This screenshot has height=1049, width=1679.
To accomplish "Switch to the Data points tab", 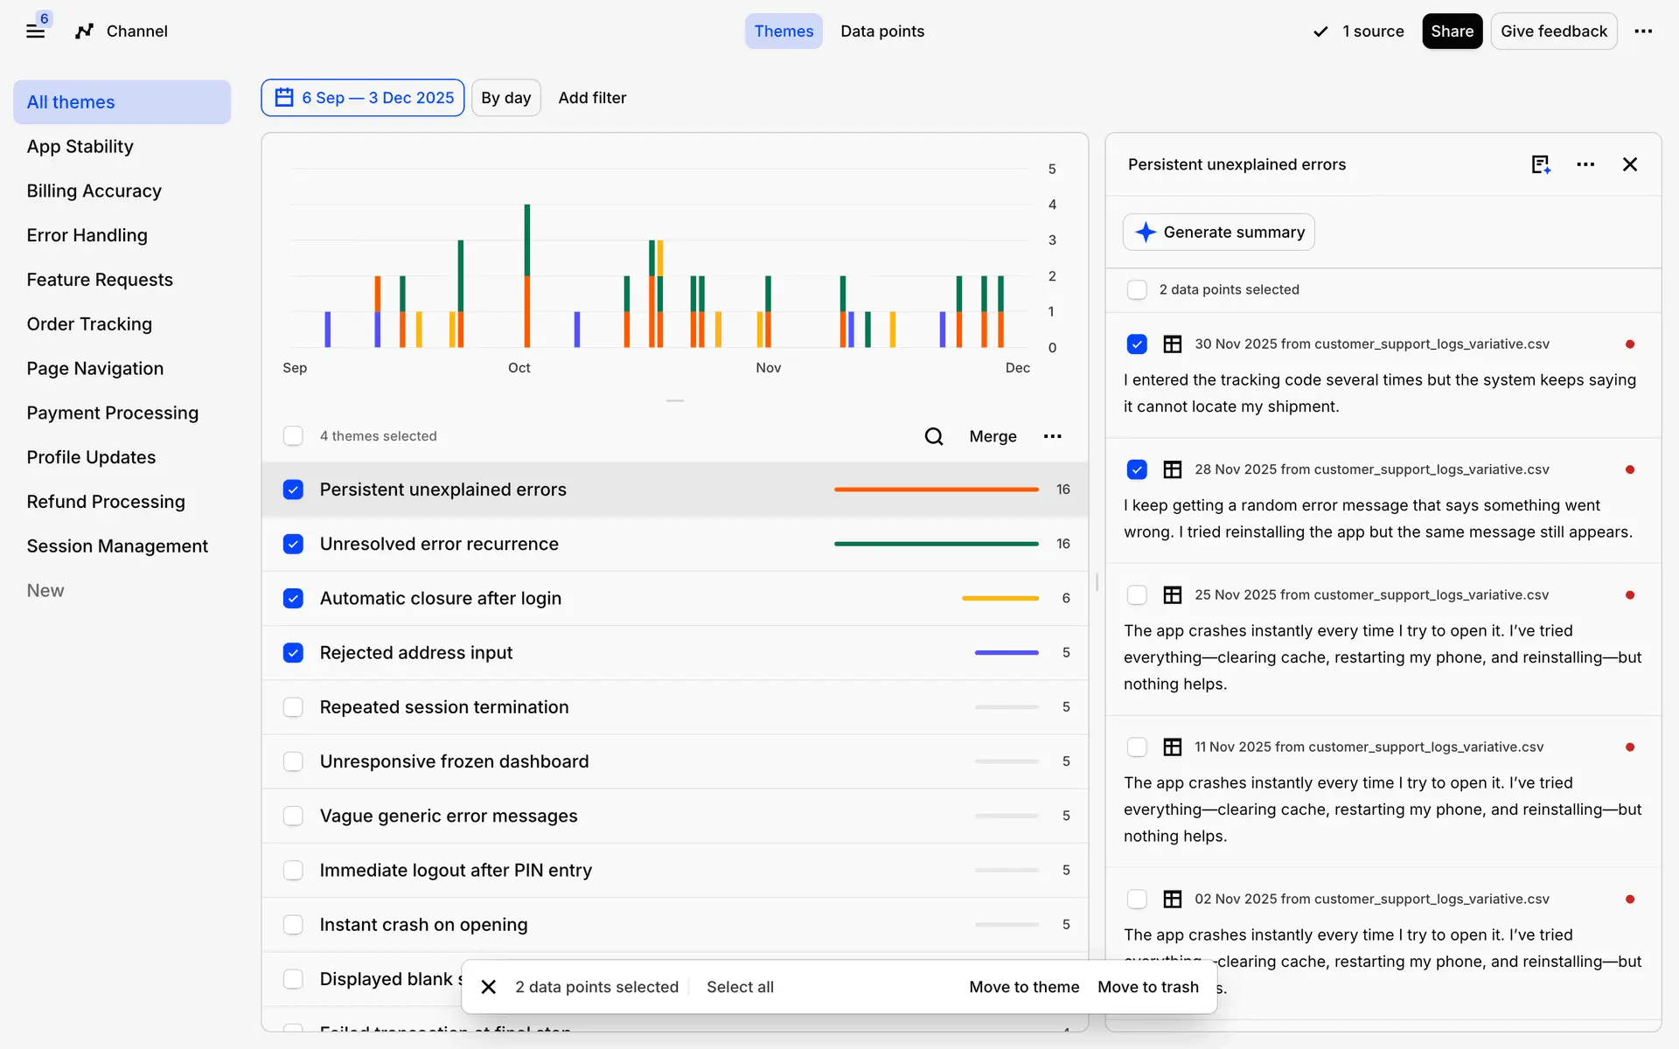I will (881, 31).
